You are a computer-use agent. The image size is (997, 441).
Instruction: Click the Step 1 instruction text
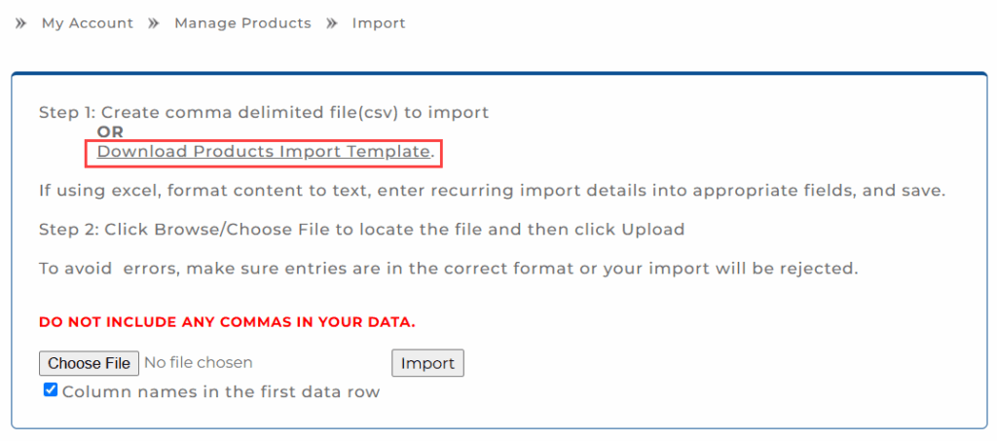tap(264, 112)
